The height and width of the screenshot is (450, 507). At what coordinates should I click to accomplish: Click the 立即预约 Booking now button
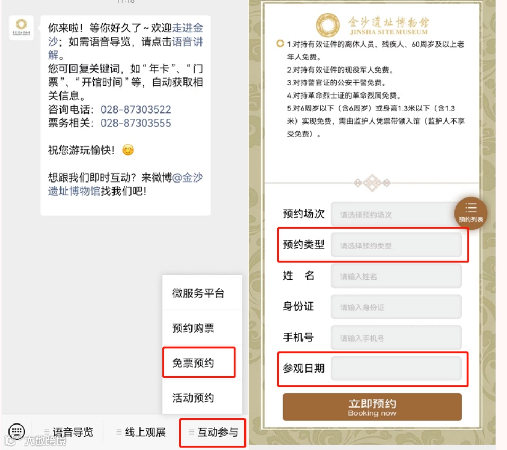pos(372,407)
